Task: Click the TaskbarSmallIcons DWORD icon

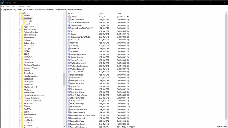Action: point(69,124)
